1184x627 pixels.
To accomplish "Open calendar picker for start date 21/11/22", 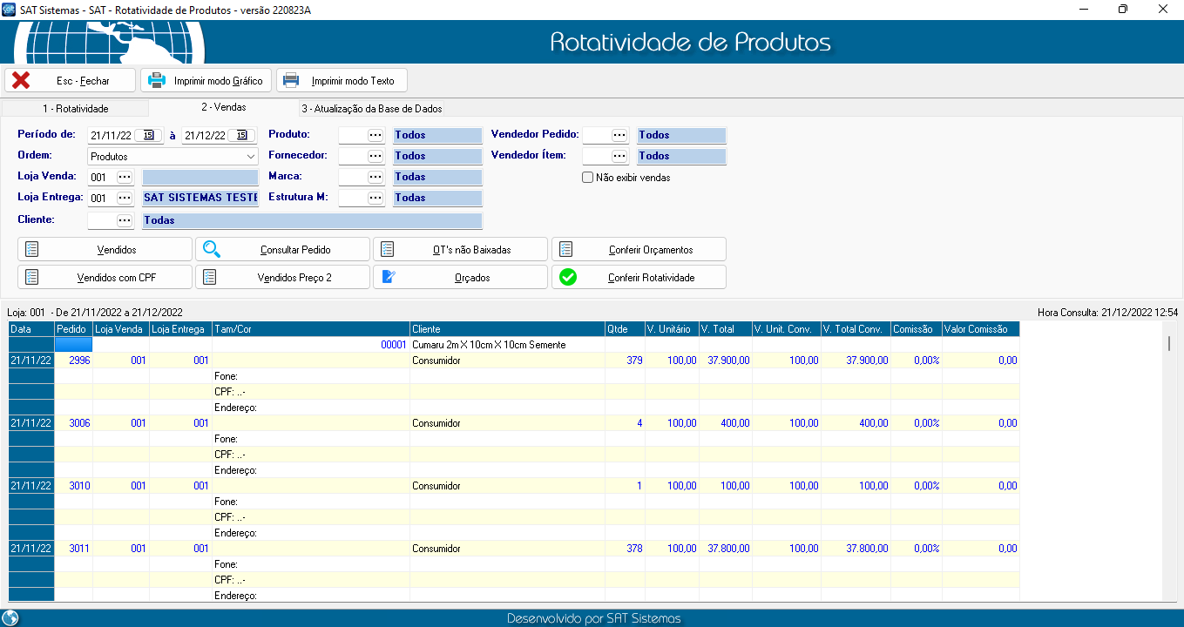I will click(149, 135).
